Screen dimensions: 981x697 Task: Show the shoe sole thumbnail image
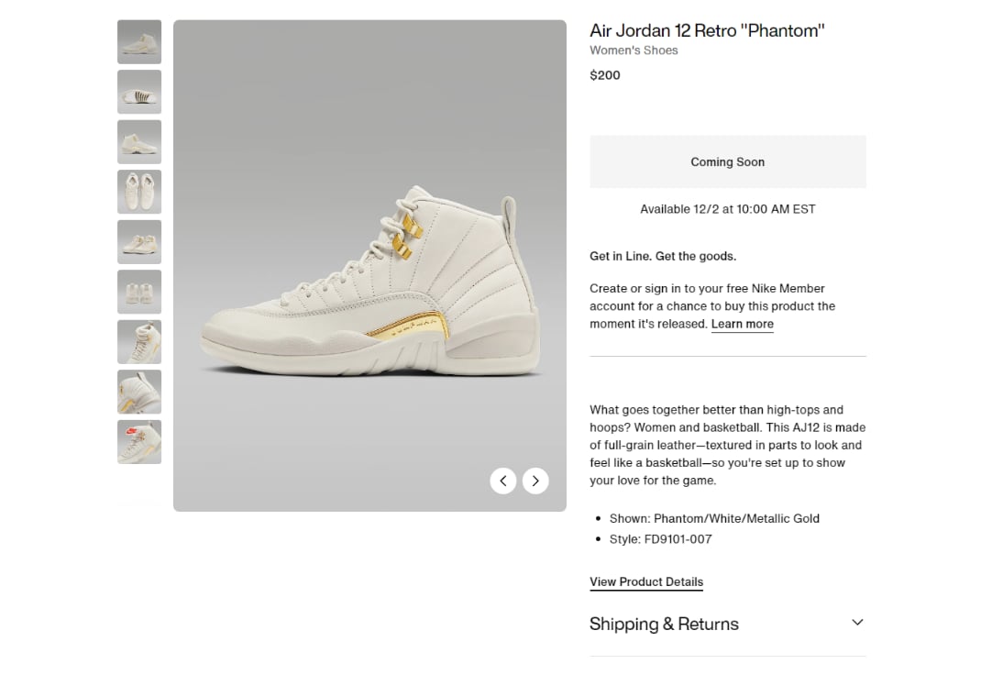coord(139,92)
